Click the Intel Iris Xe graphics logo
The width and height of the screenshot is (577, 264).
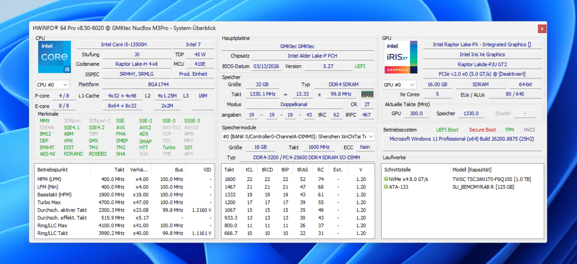tap(401, 57)
